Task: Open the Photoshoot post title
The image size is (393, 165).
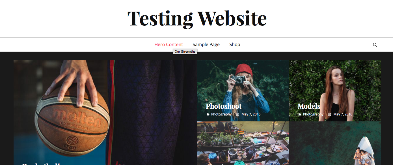Action: (224, 106)
